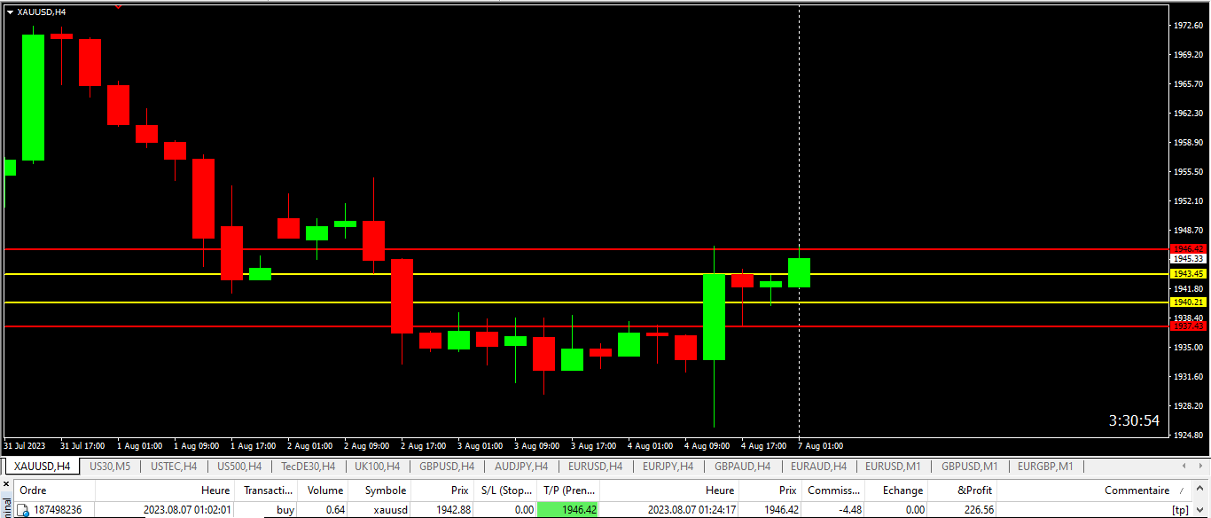Click the 4 Aug 09:00 time axis label
Screen dimensions: 1211x518
[707, 446]
